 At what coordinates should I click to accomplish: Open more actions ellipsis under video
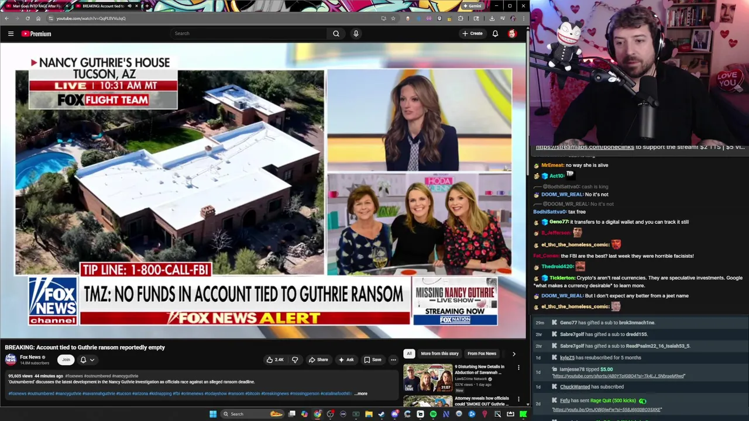tap(393, 360)
